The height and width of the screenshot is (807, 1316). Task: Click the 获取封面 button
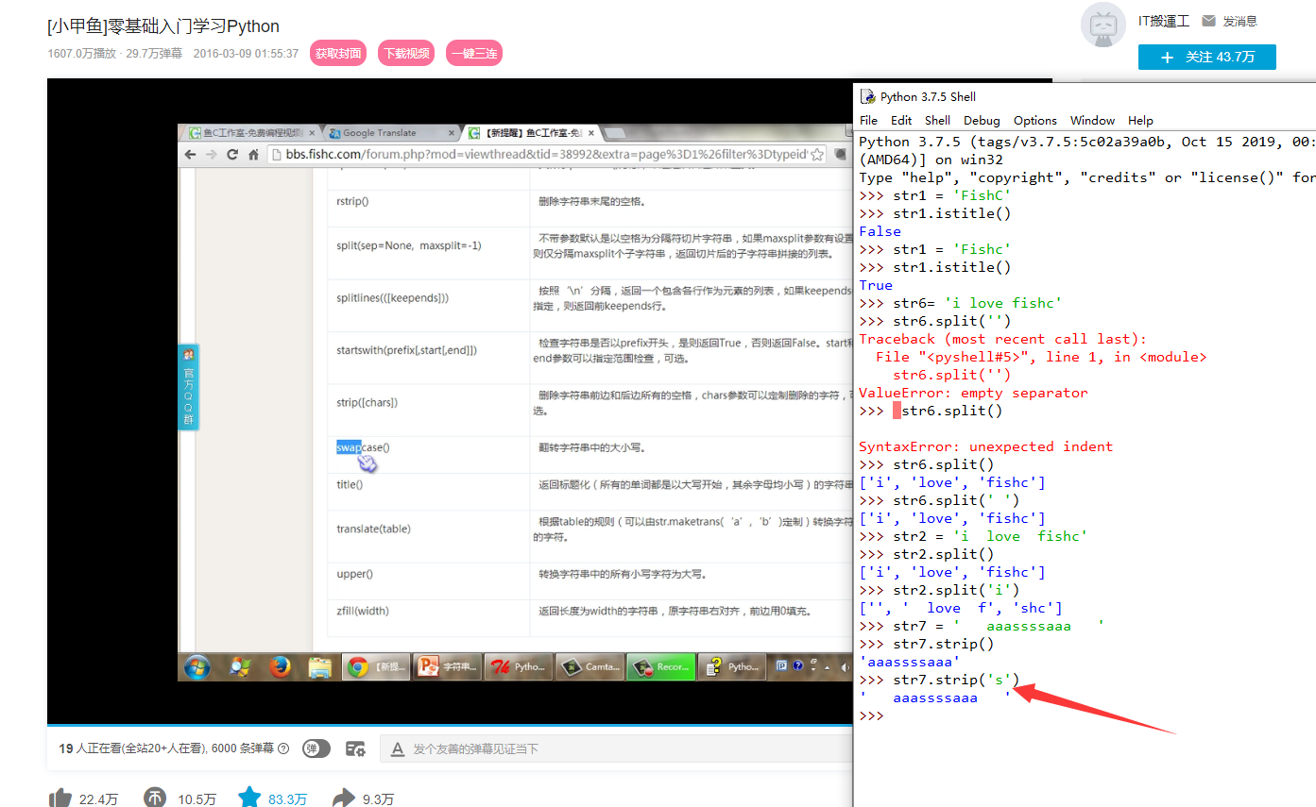click(x=338, y=54)
